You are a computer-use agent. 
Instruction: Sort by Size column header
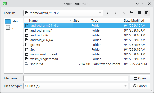tap(82, 20)
